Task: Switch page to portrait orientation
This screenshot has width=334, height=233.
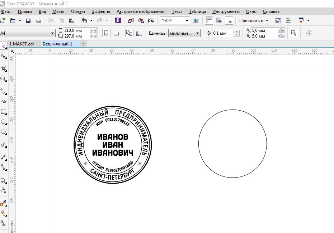Action: point(106,33)
